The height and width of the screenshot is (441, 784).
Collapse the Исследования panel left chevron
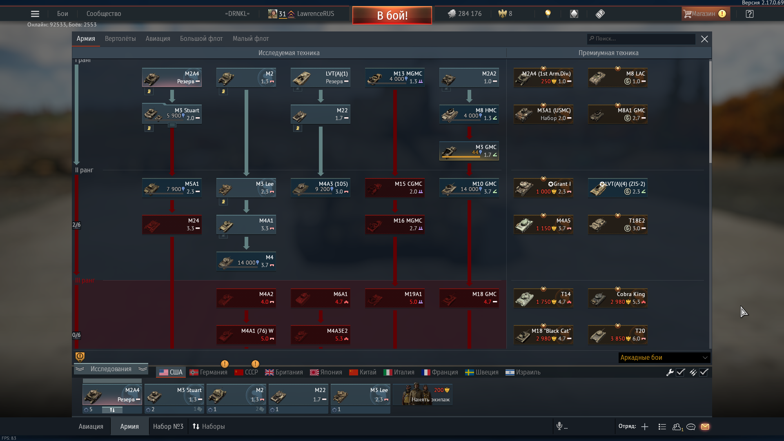[x=80, y=369]
